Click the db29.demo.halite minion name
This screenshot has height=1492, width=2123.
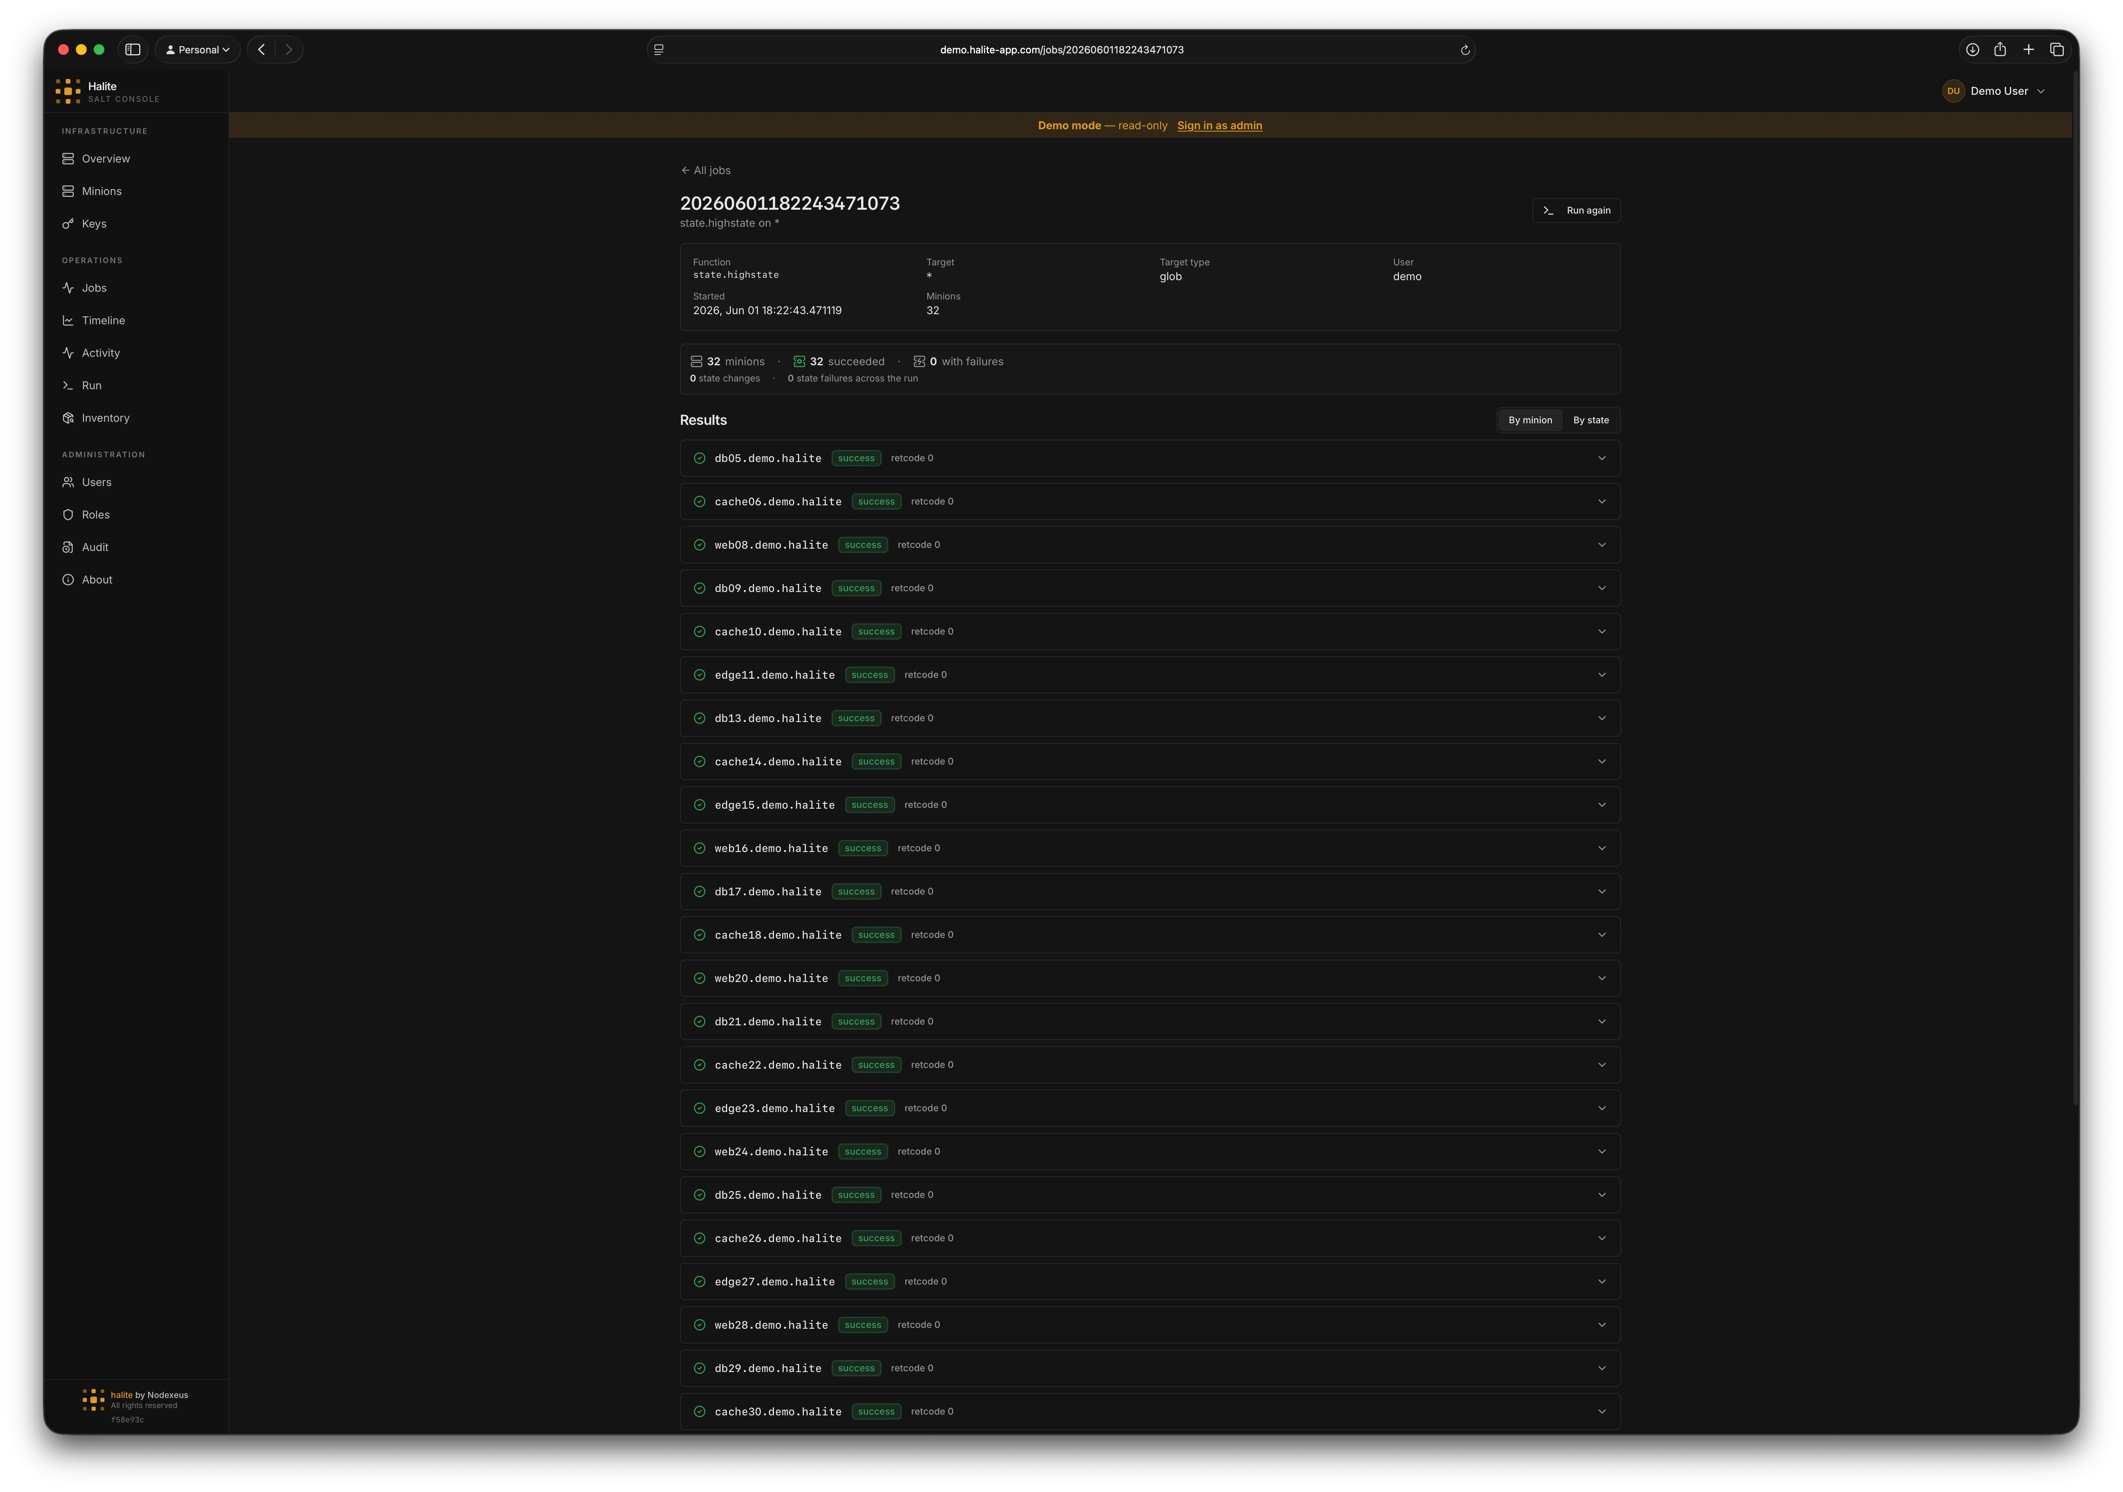pyautogui.click(x=767, y=1368)
